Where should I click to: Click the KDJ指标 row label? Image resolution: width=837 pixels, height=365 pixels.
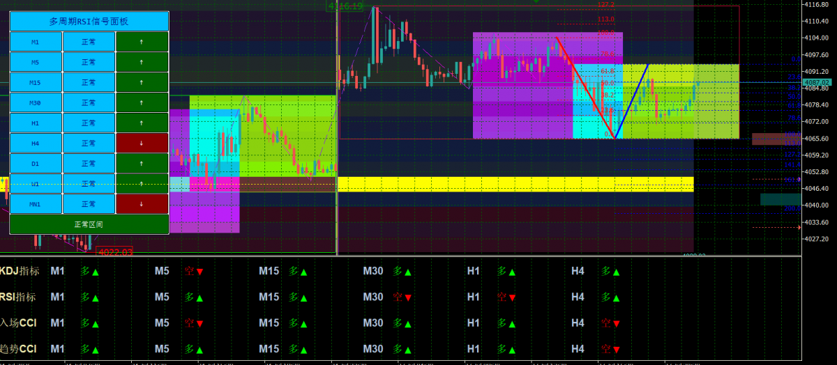tap(20, 271)
